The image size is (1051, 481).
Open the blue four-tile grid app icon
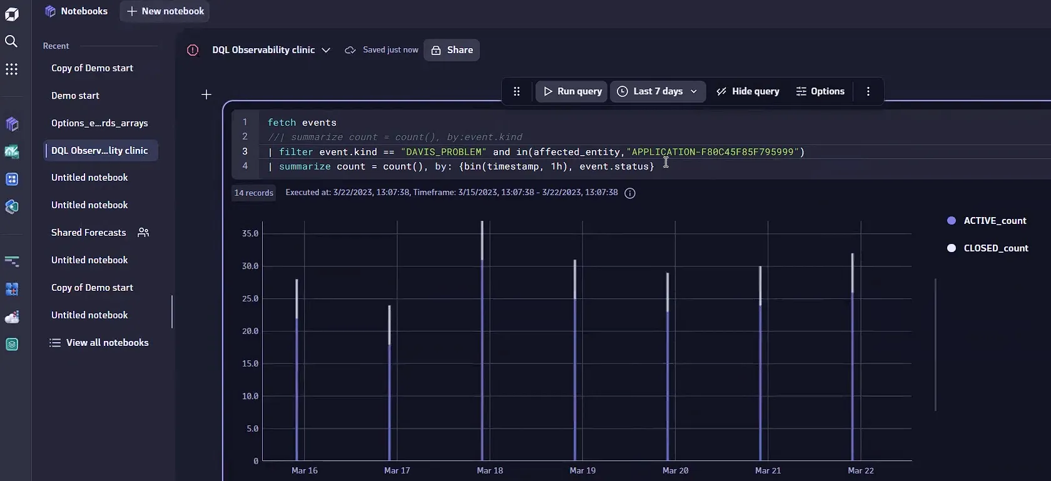pyautogui.click(x=12, y=289)
